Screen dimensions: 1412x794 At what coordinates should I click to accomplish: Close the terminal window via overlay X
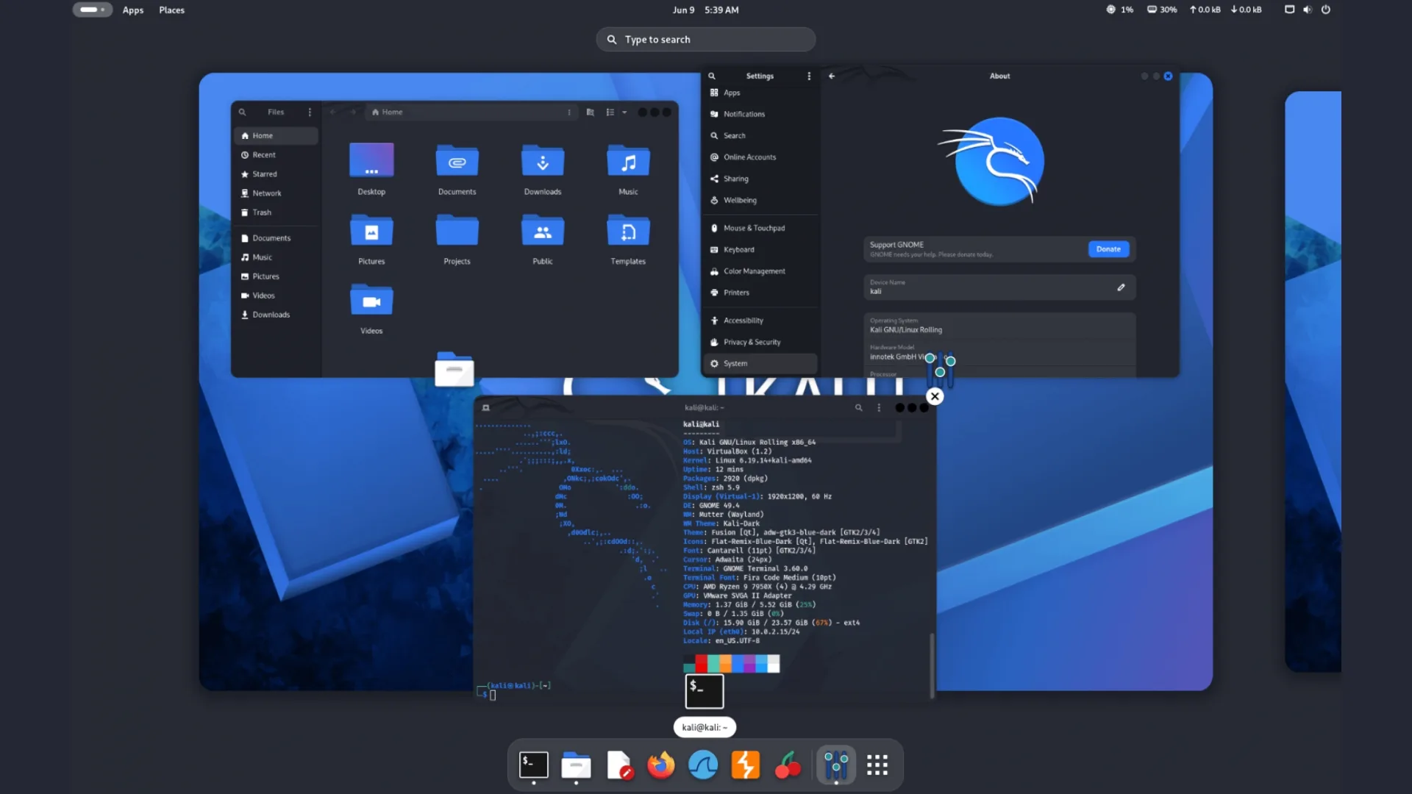click(935, 396)
